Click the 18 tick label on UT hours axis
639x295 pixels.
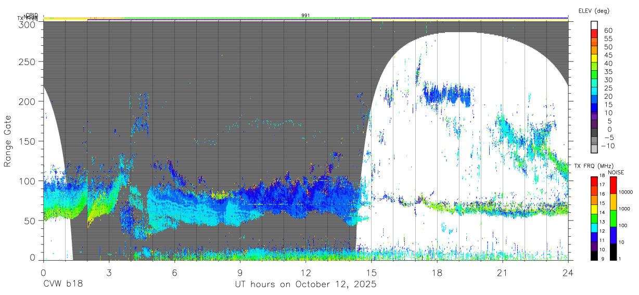click(437, 272)
